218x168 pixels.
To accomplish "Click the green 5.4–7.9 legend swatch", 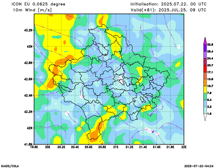I will (x=205, y=97).
